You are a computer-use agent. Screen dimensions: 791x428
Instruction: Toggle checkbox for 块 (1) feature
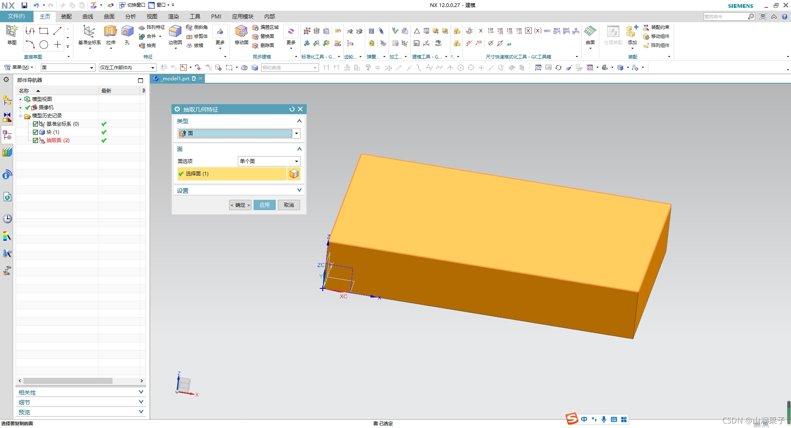pyautogui.click(x=35, y=132)
